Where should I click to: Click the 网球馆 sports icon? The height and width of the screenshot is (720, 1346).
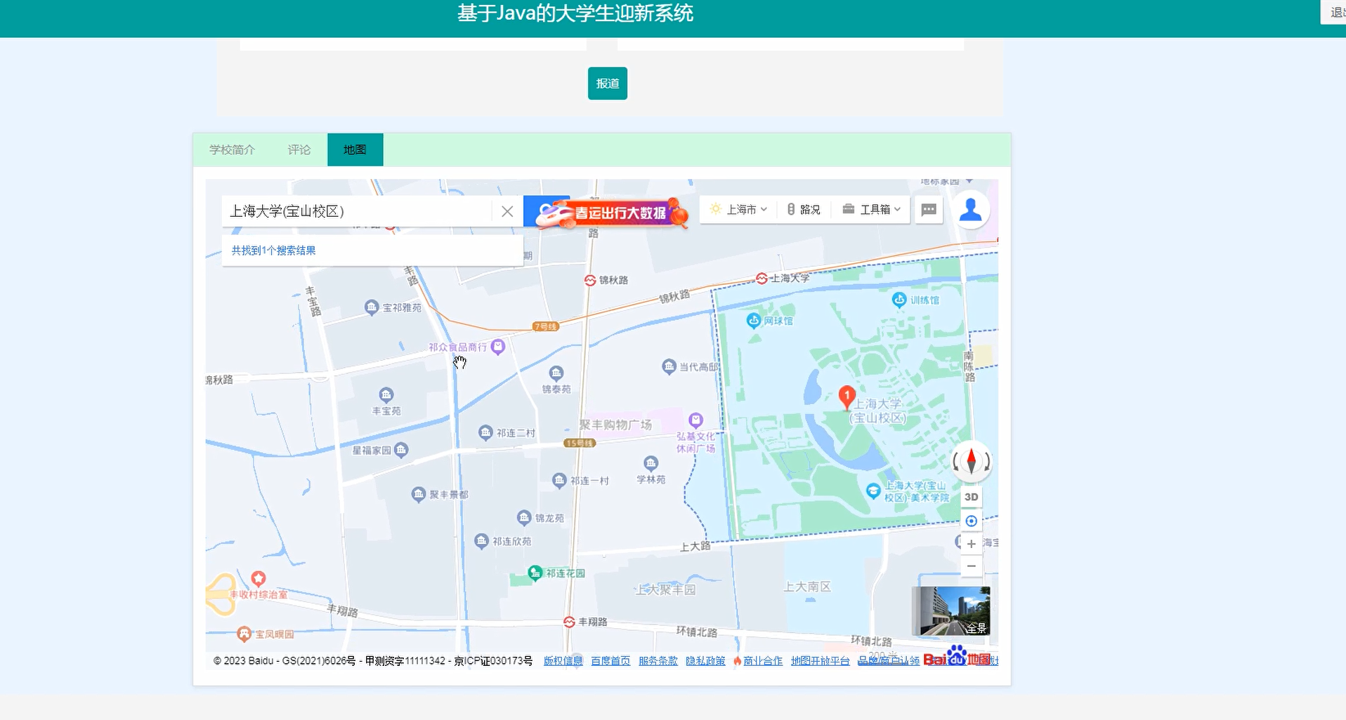coord(754,321)
